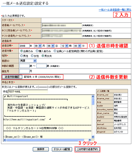Click the 誕生月 input field
This screenshot has height=154, width=132.
click(24, 71)
